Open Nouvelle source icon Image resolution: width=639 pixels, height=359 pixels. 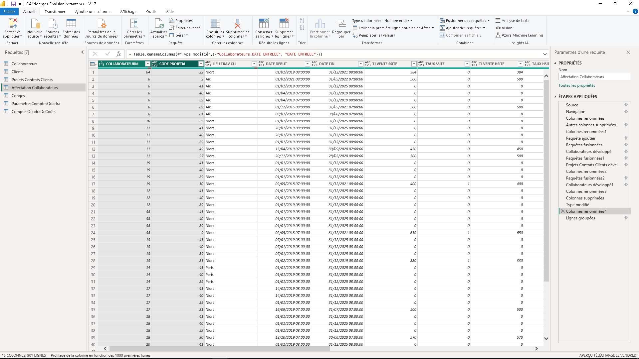point(35,24)
